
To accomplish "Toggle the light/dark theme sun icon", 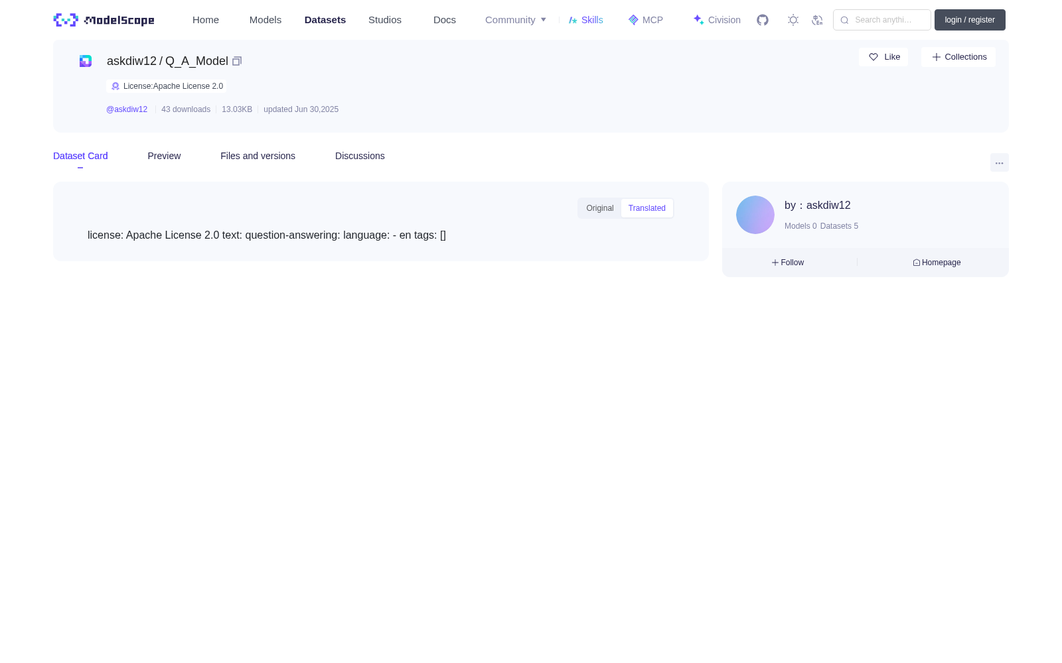I will [x=793, y=20].
